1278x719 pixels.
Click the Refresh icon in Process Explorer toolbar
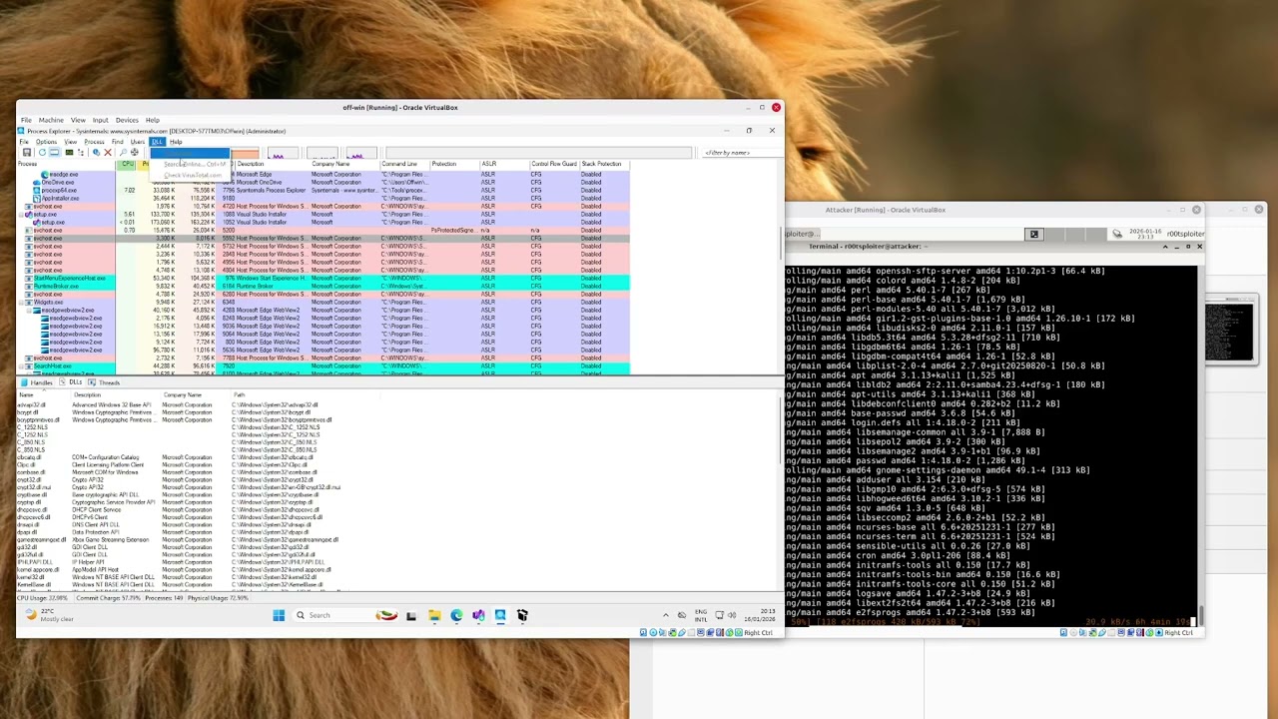[42, 152]
